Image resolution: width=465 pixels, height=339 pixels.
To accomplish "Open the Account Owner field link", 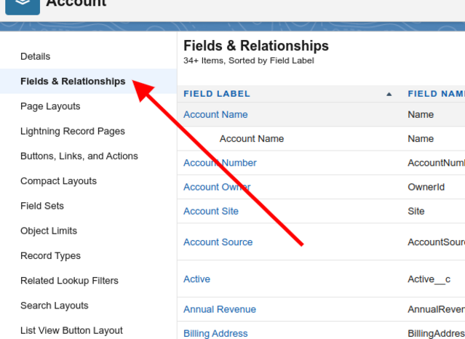I will tap(217, 187).
